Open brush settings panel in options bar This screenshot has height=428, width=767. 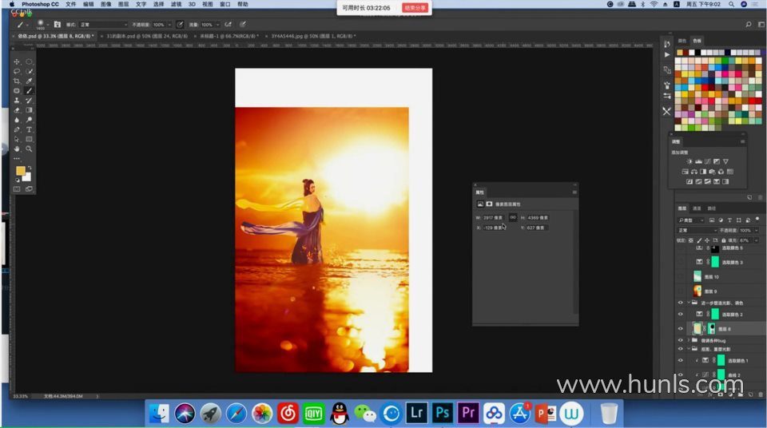tap(58, 24)
